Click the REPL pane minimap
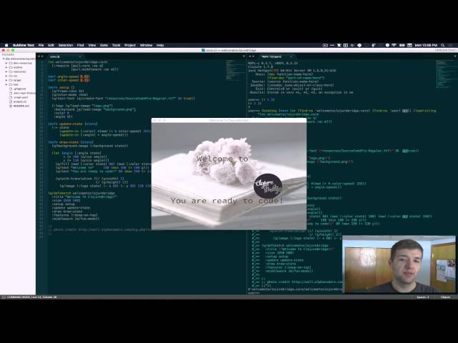The height and width of the screenshot is (343, 458). [444, 74]
